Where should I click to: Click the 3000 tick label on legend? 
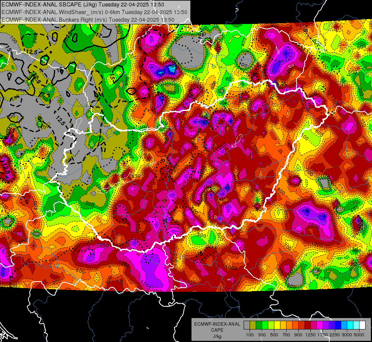click(x=347, y=335)
